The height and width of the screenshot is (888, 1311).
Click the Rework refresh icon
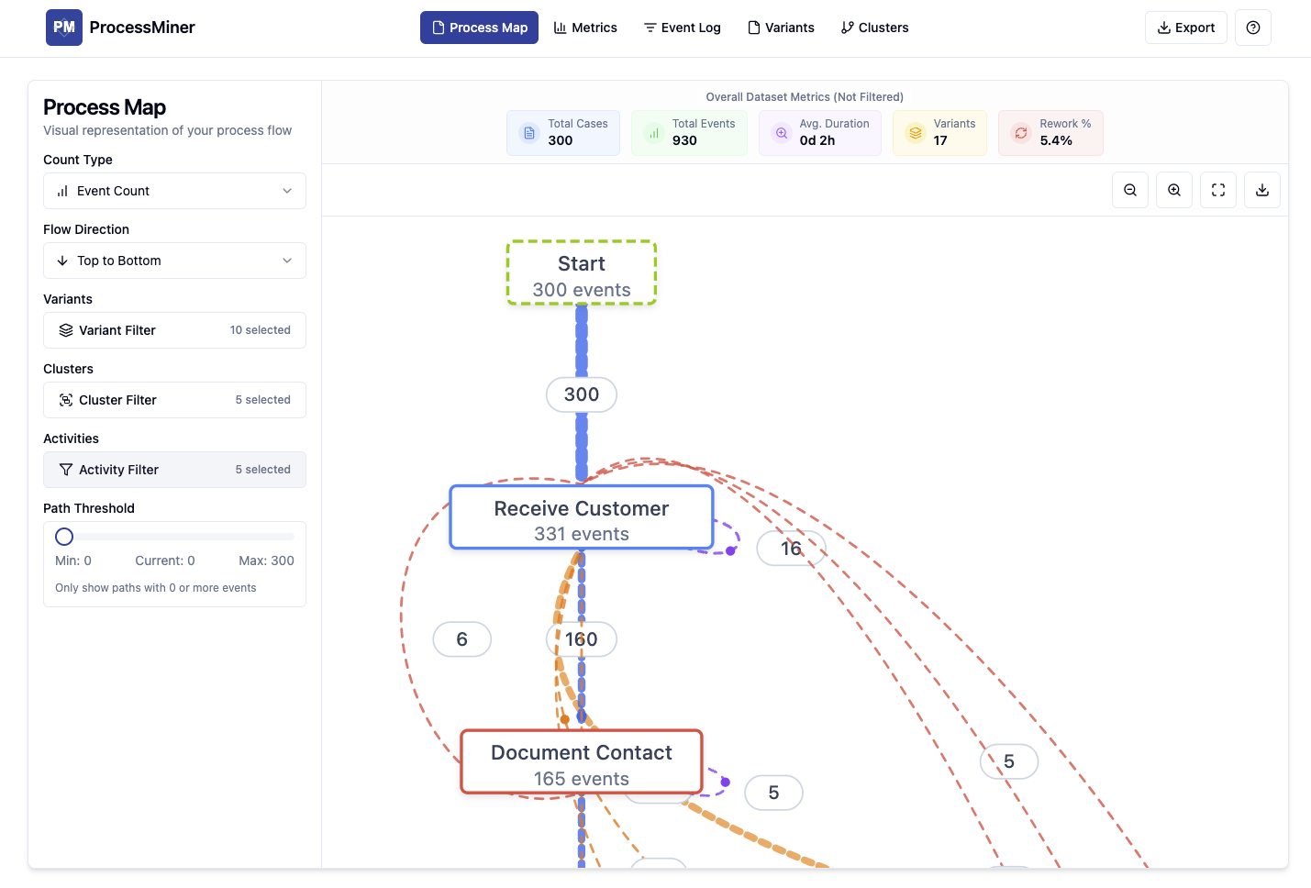coord(1021,133)
